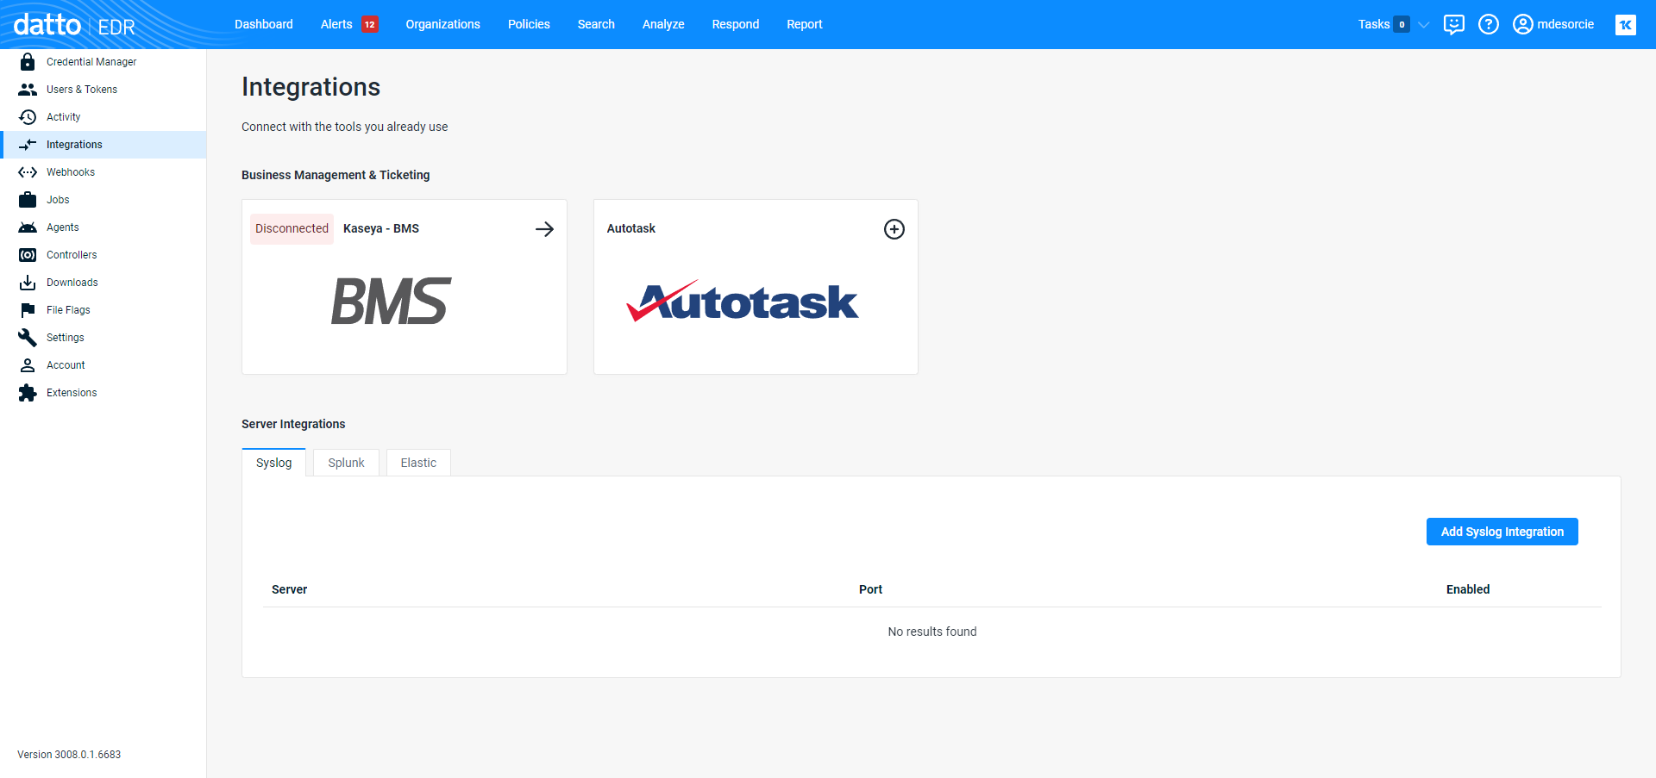Click the Enabled column header

[x=1468, y=589]
